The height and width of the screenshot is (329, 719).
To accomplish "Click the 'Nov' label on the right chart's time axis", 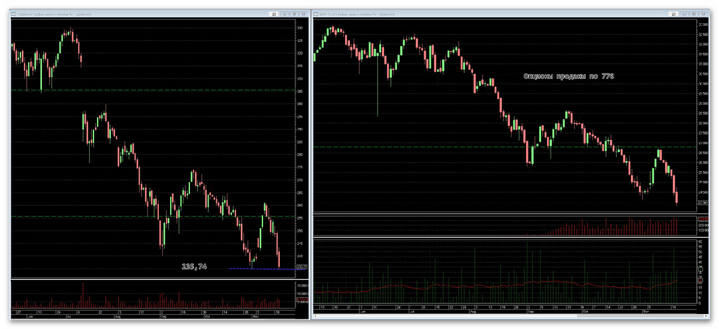I will pos(647,312).
